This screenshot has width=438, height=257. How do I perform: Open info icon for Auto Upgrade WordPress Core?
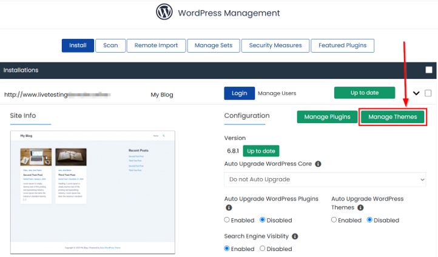click(318, 164)
